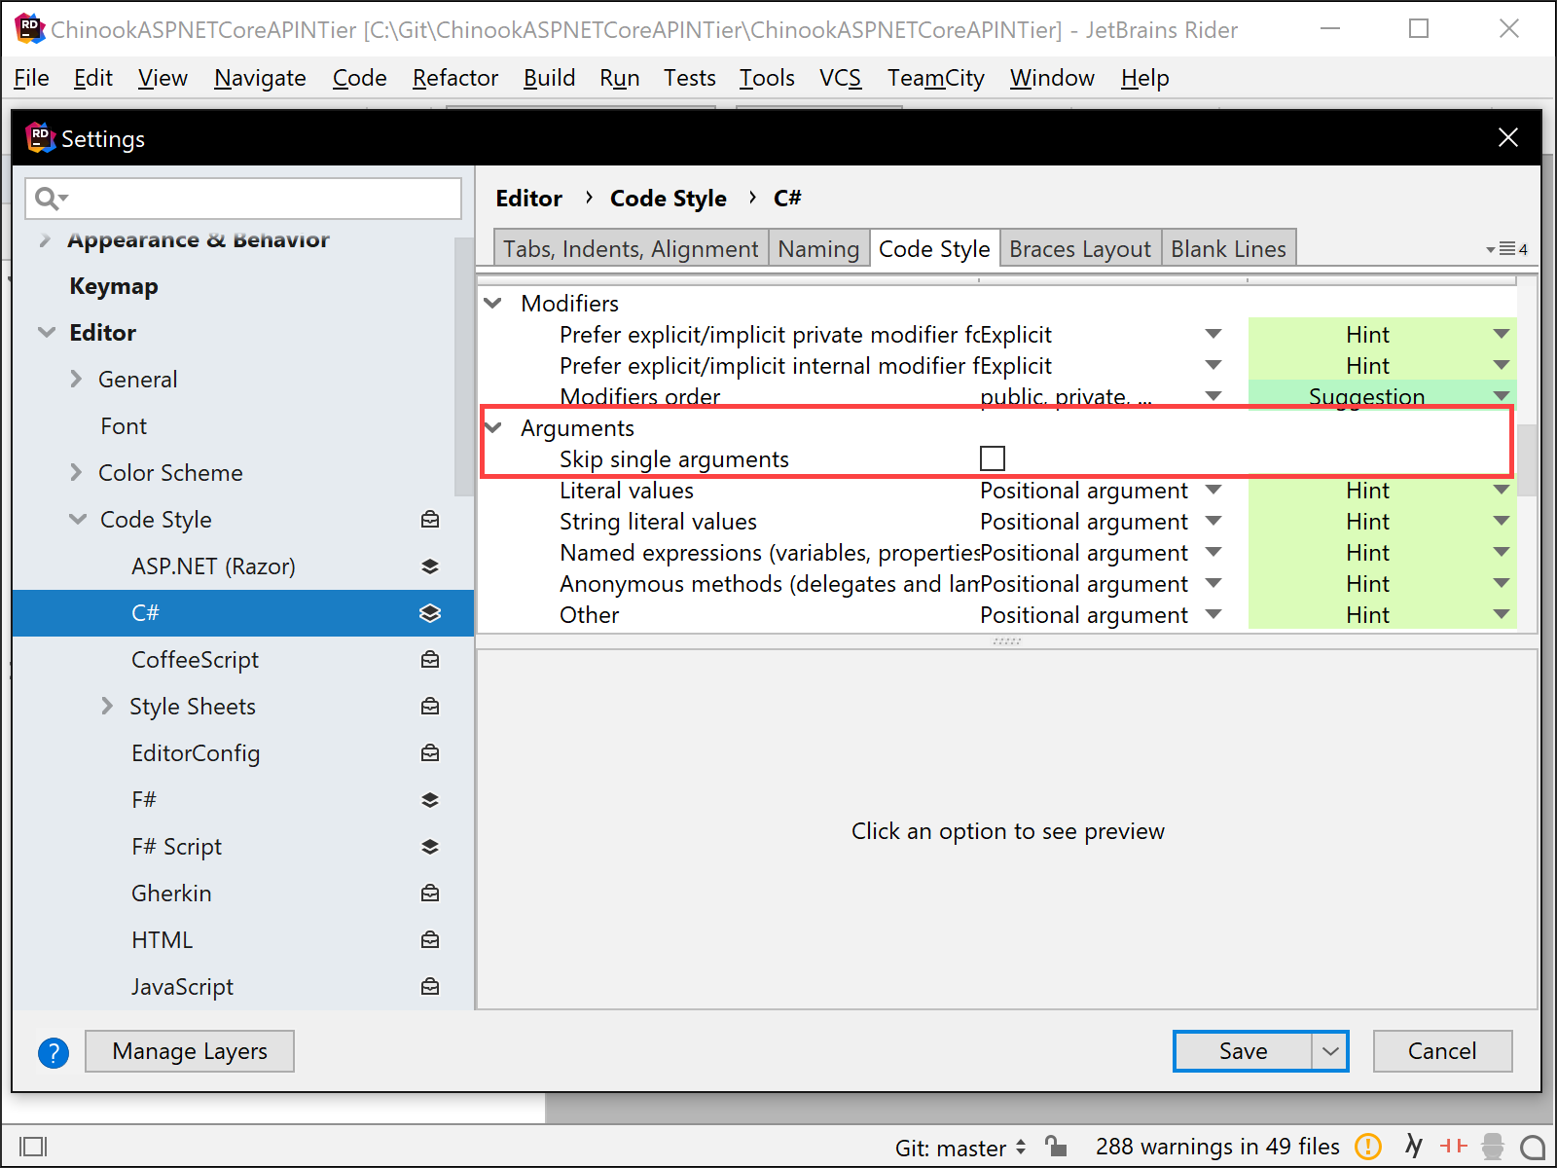1557x1168 pixels.
Task: Open private modifier Explicit dropdown
Action: (1213, 335)
